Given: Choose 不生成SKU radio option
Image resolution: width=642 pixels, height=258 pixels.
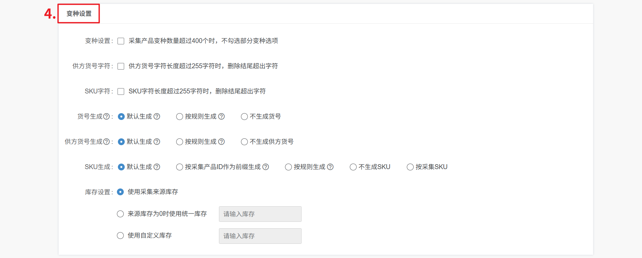Looking at the screenshot, I should tap(353, 167).
